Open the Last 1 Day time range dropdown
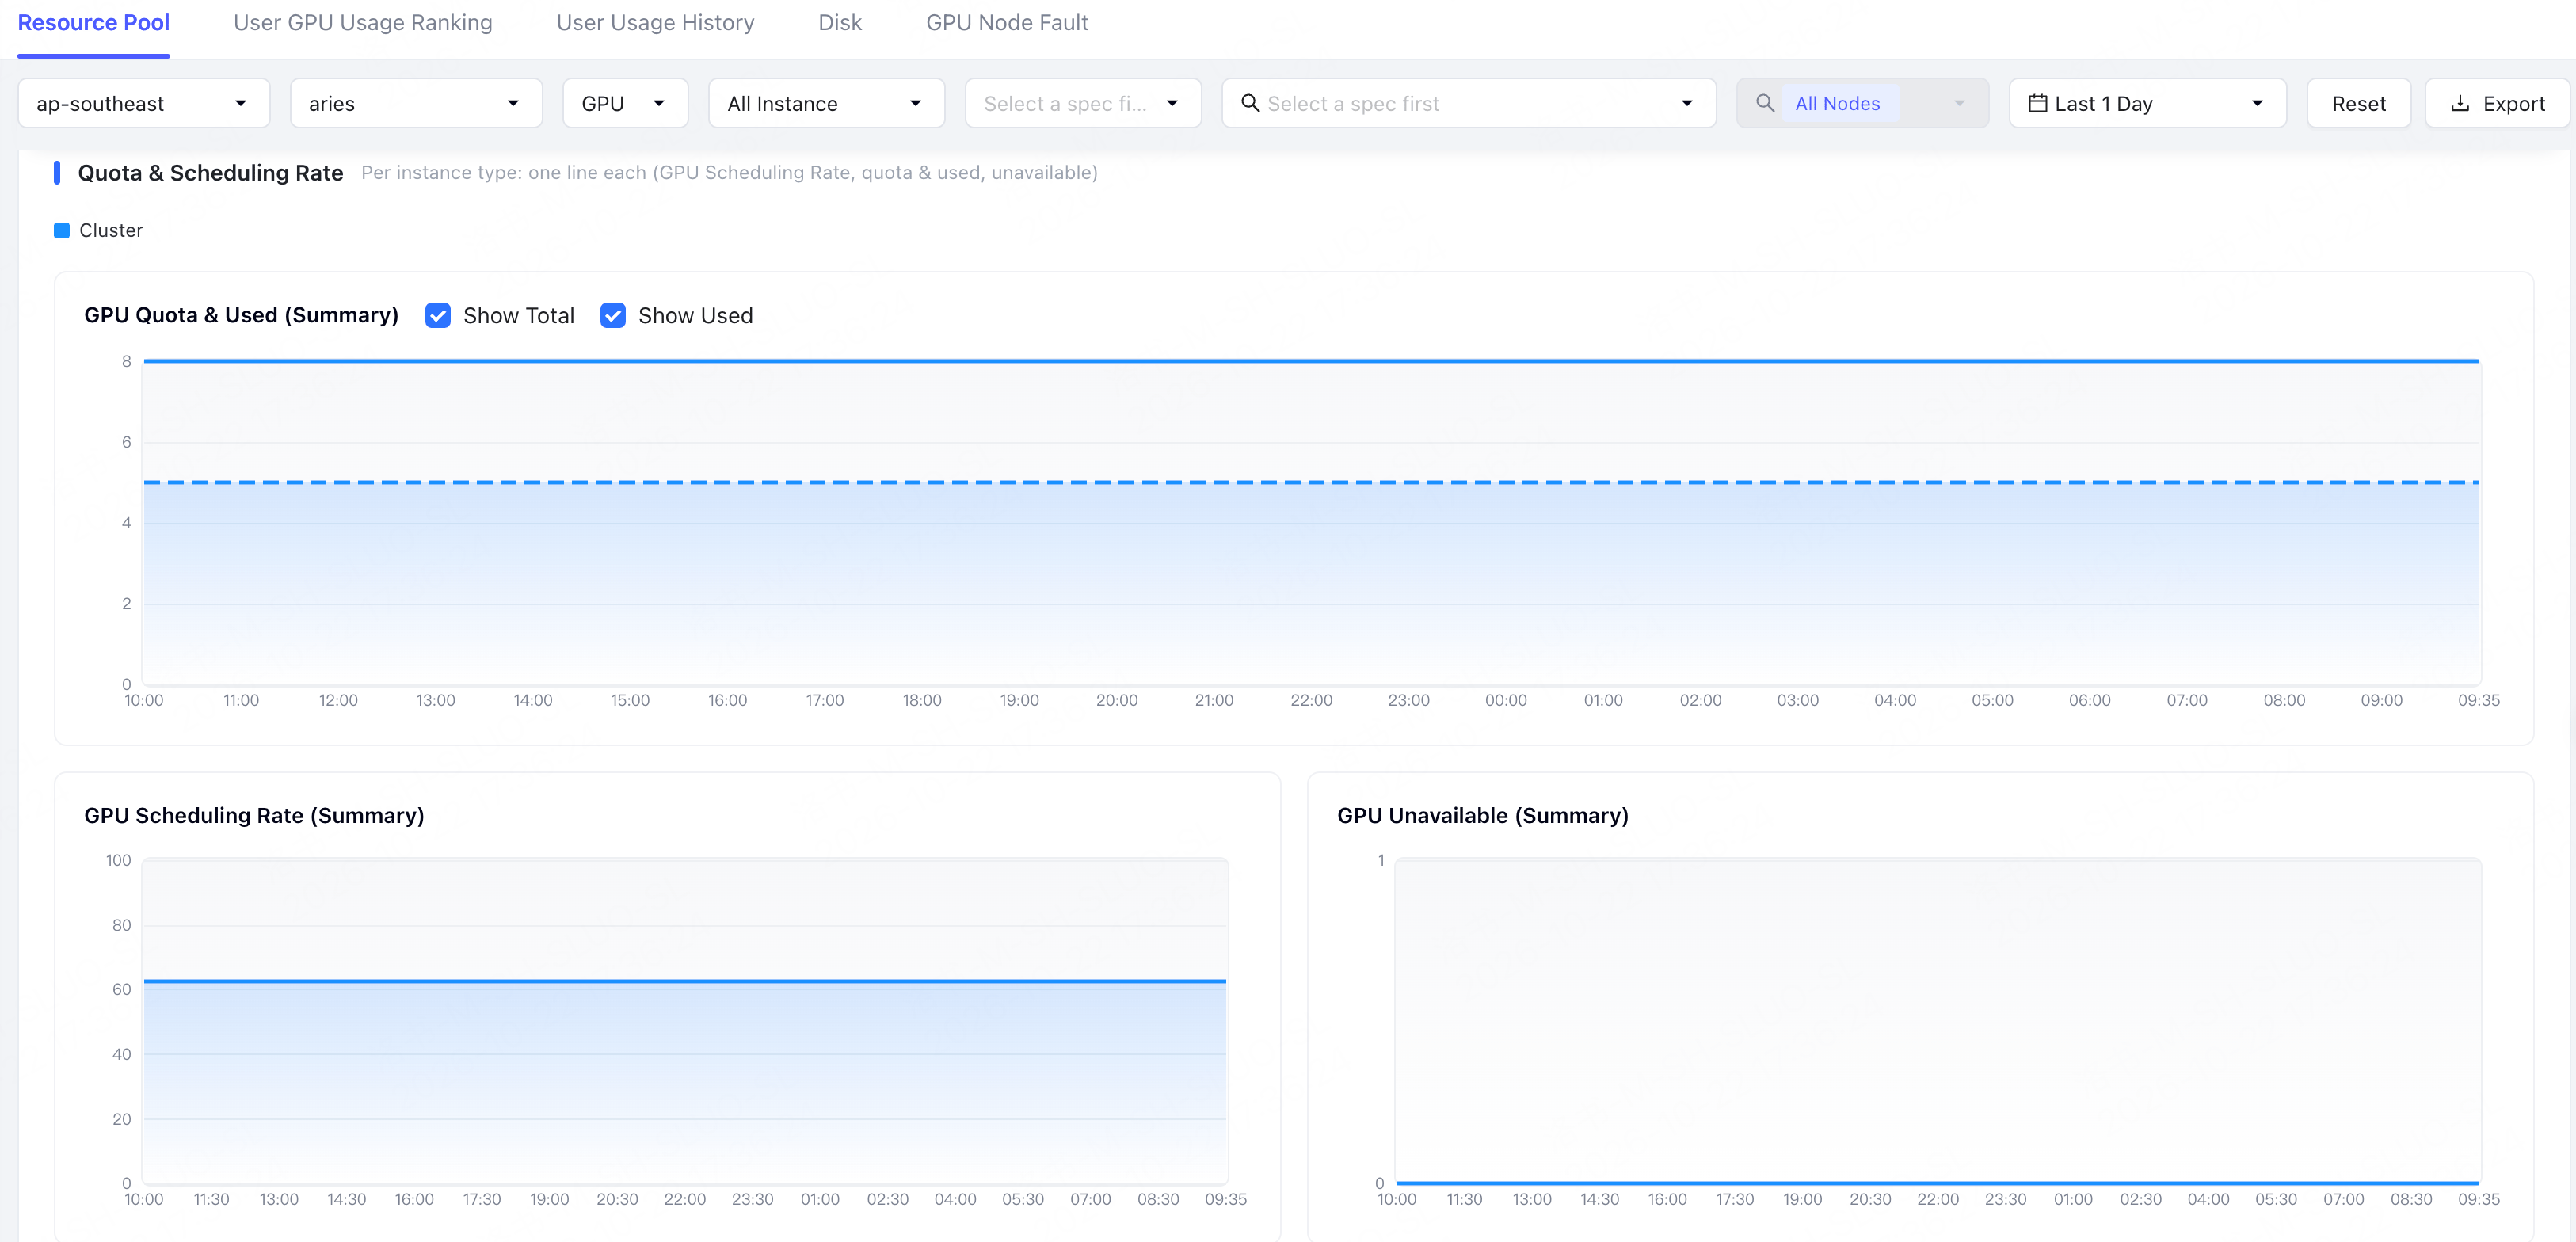 coord(2147,103)
